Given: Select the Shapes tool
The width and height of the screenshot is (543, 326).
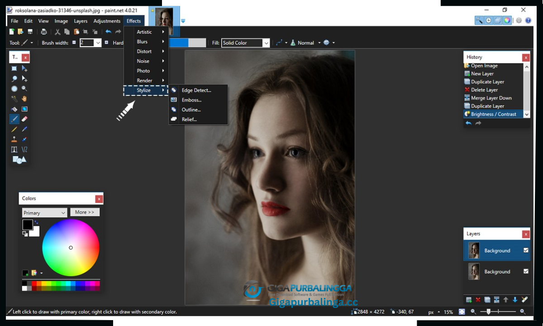Looking at the screenshot, I should (x=19, y=159).
